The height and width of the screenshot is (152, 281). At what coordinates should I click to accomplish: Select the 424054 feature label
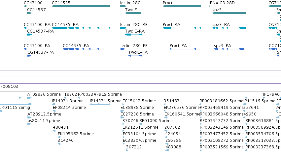[173, 134]
